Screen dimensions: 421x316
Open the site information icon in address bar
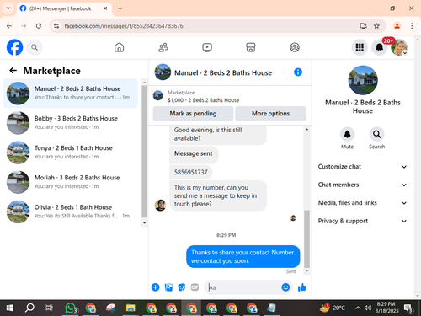click(56, 26)
